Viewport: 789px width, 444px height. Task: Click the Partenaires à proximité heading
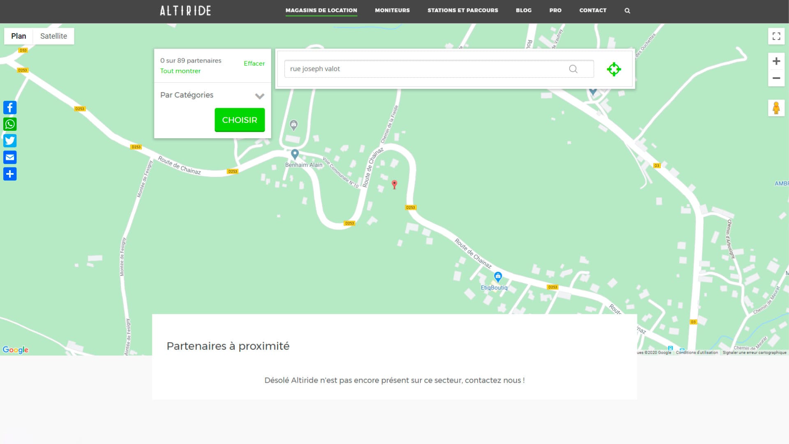point(228,346)
